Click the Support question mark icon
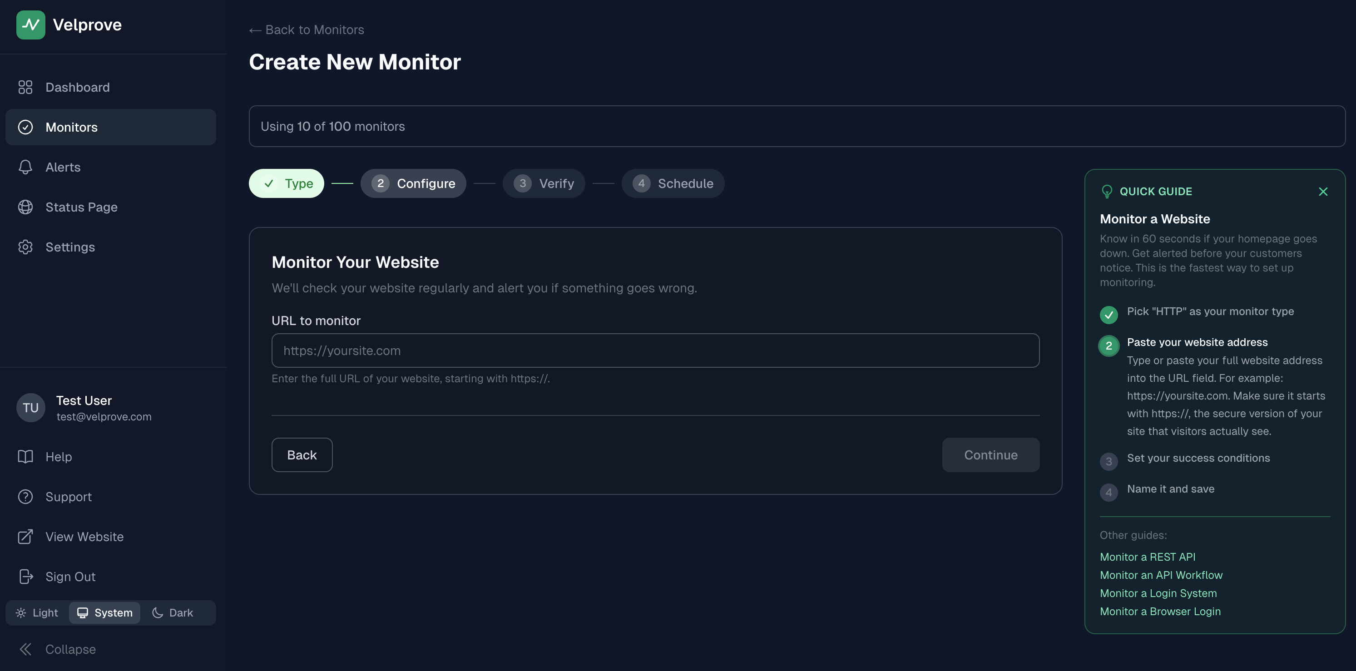1356x671 pixels. click(x=25, y=497)
